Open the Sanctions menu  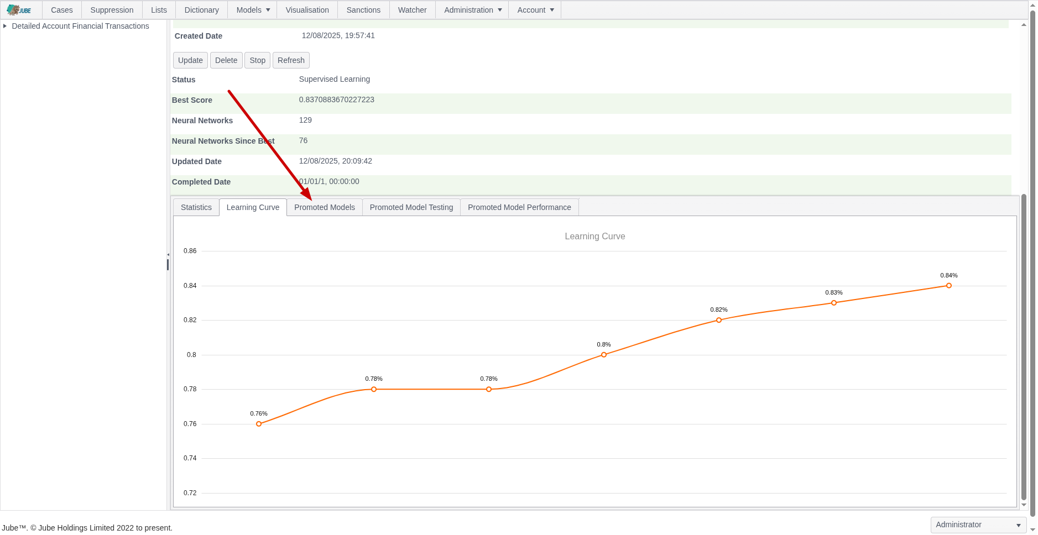click(363, 10)
